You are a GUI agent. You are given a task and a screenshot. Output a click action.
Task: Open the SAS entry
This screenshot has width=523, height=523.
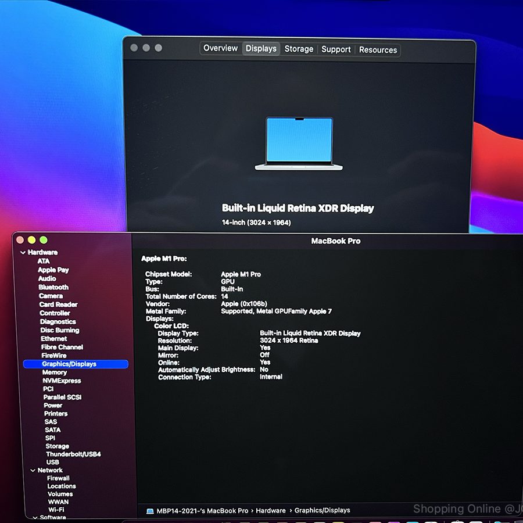click(x=51, y=422)
